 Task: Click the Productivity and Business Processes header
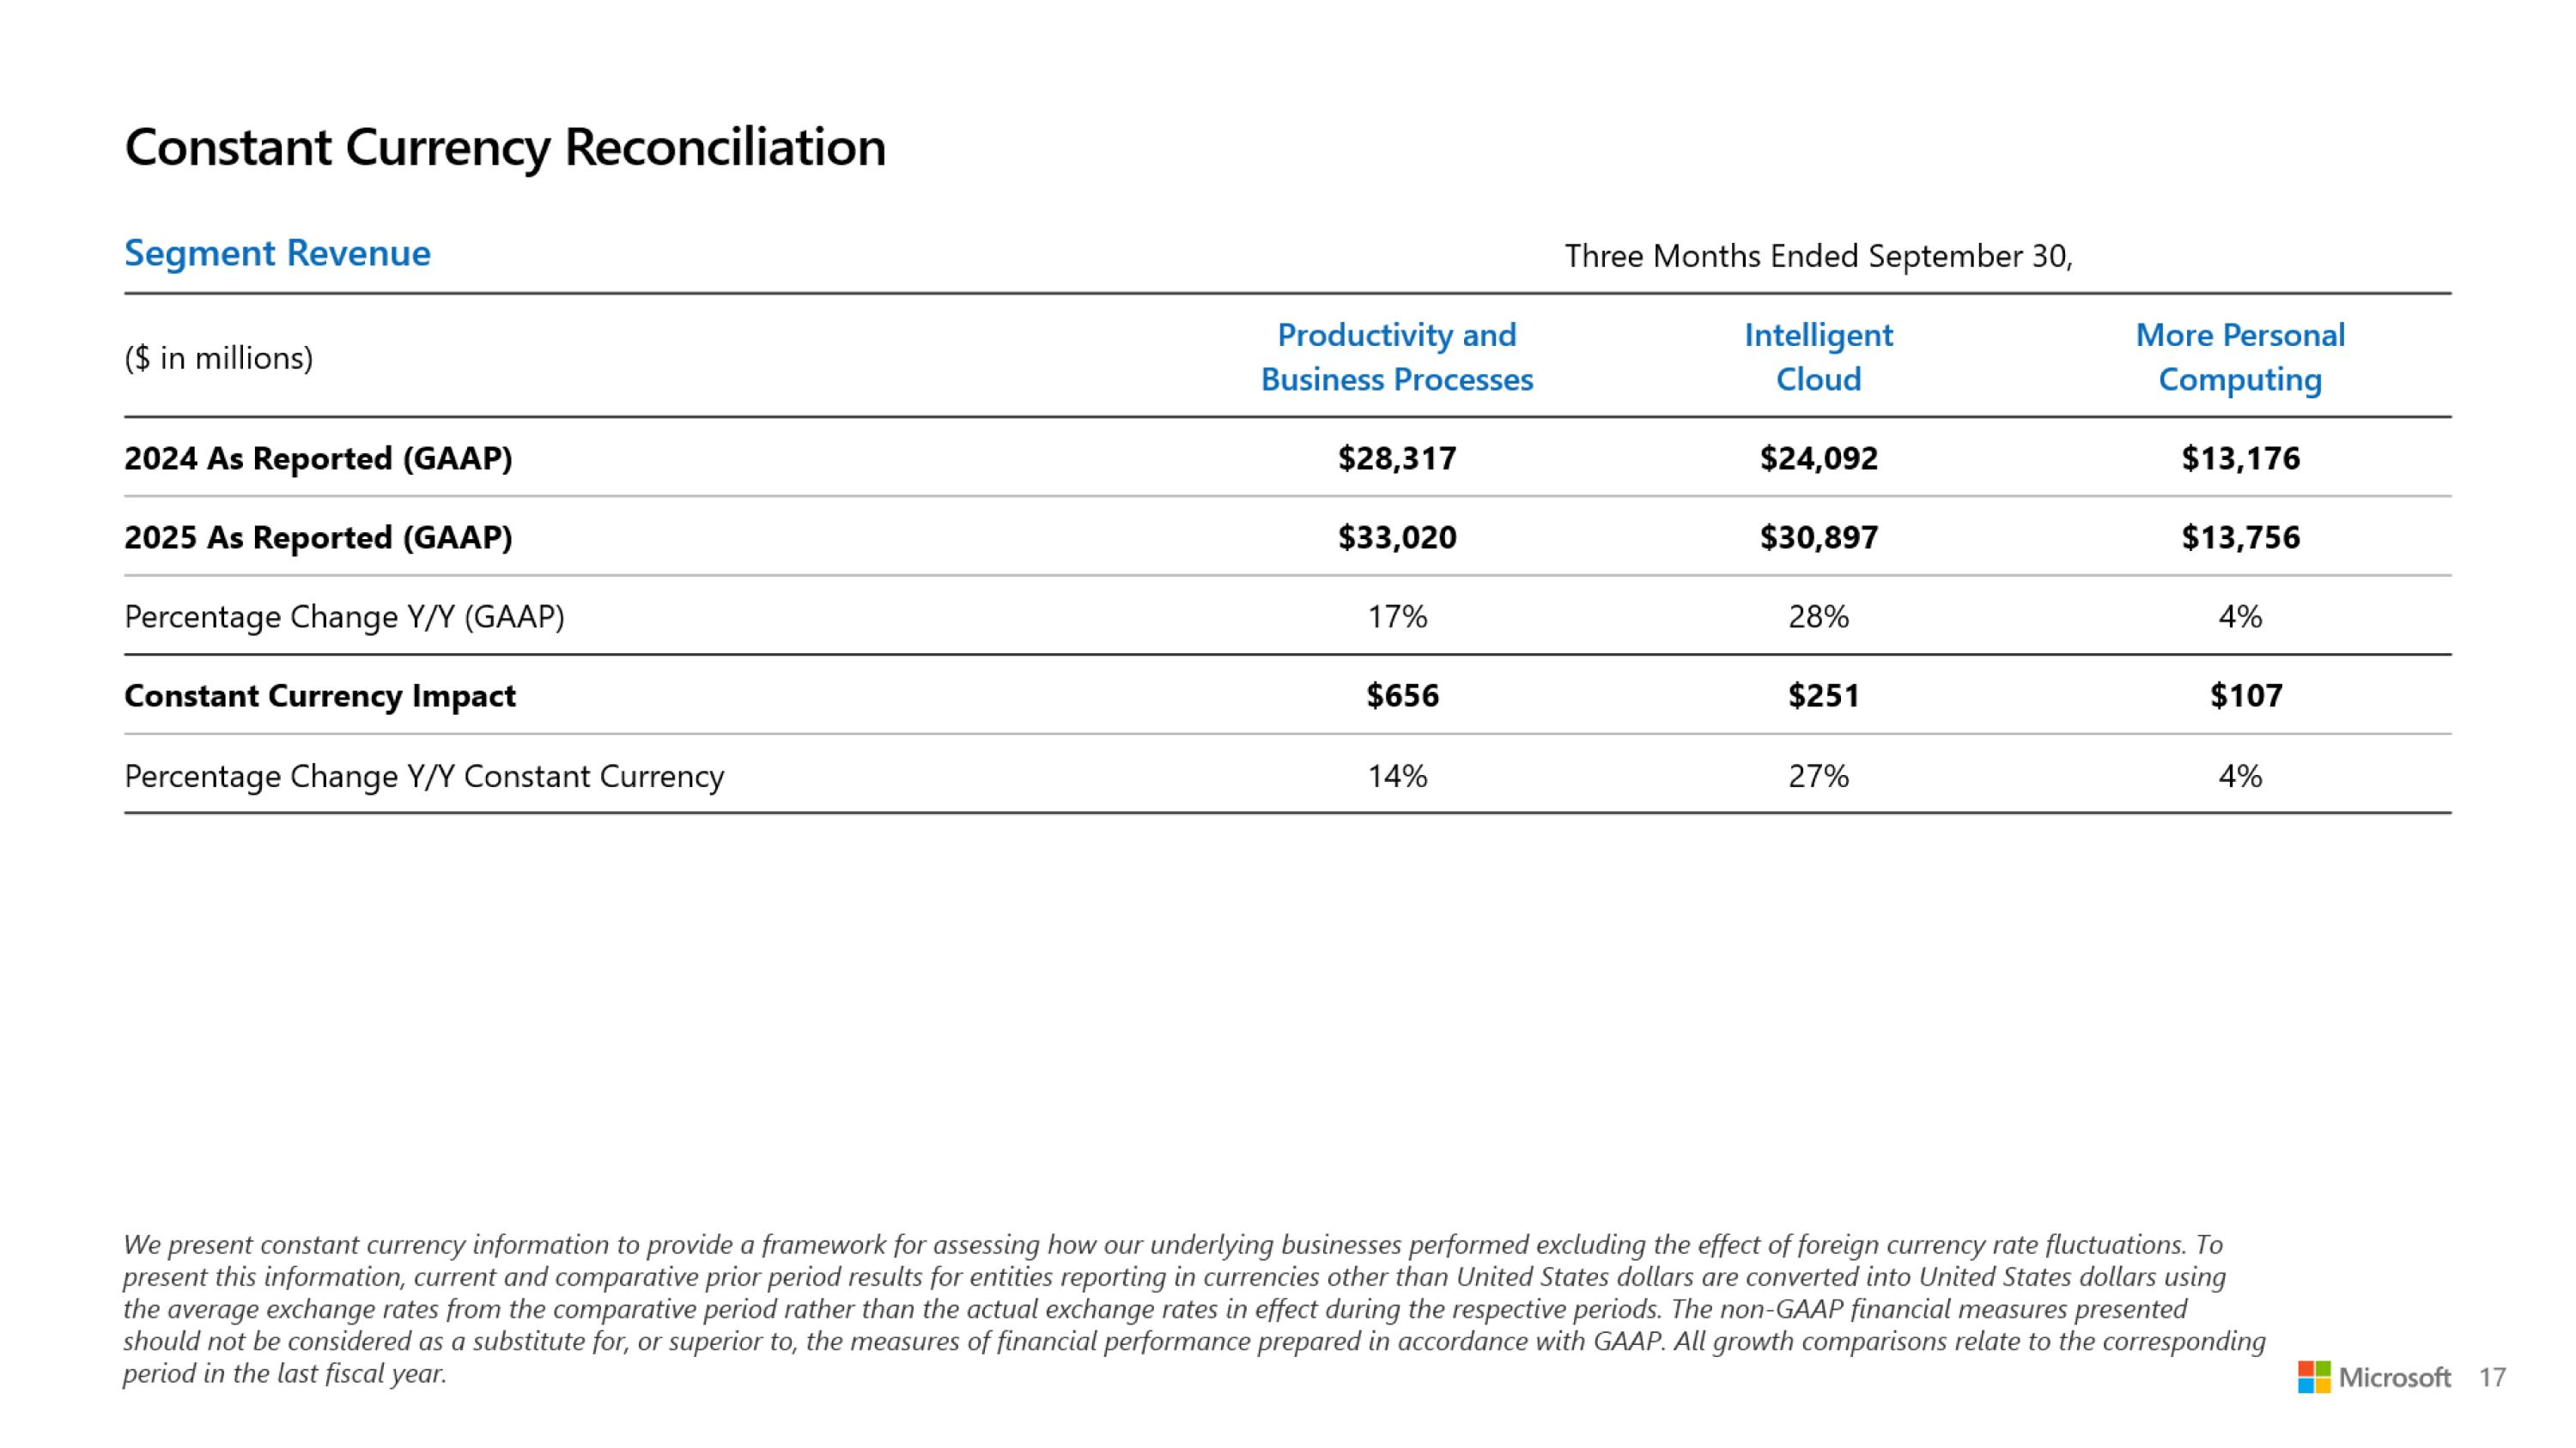click(x=1396, y=357)
